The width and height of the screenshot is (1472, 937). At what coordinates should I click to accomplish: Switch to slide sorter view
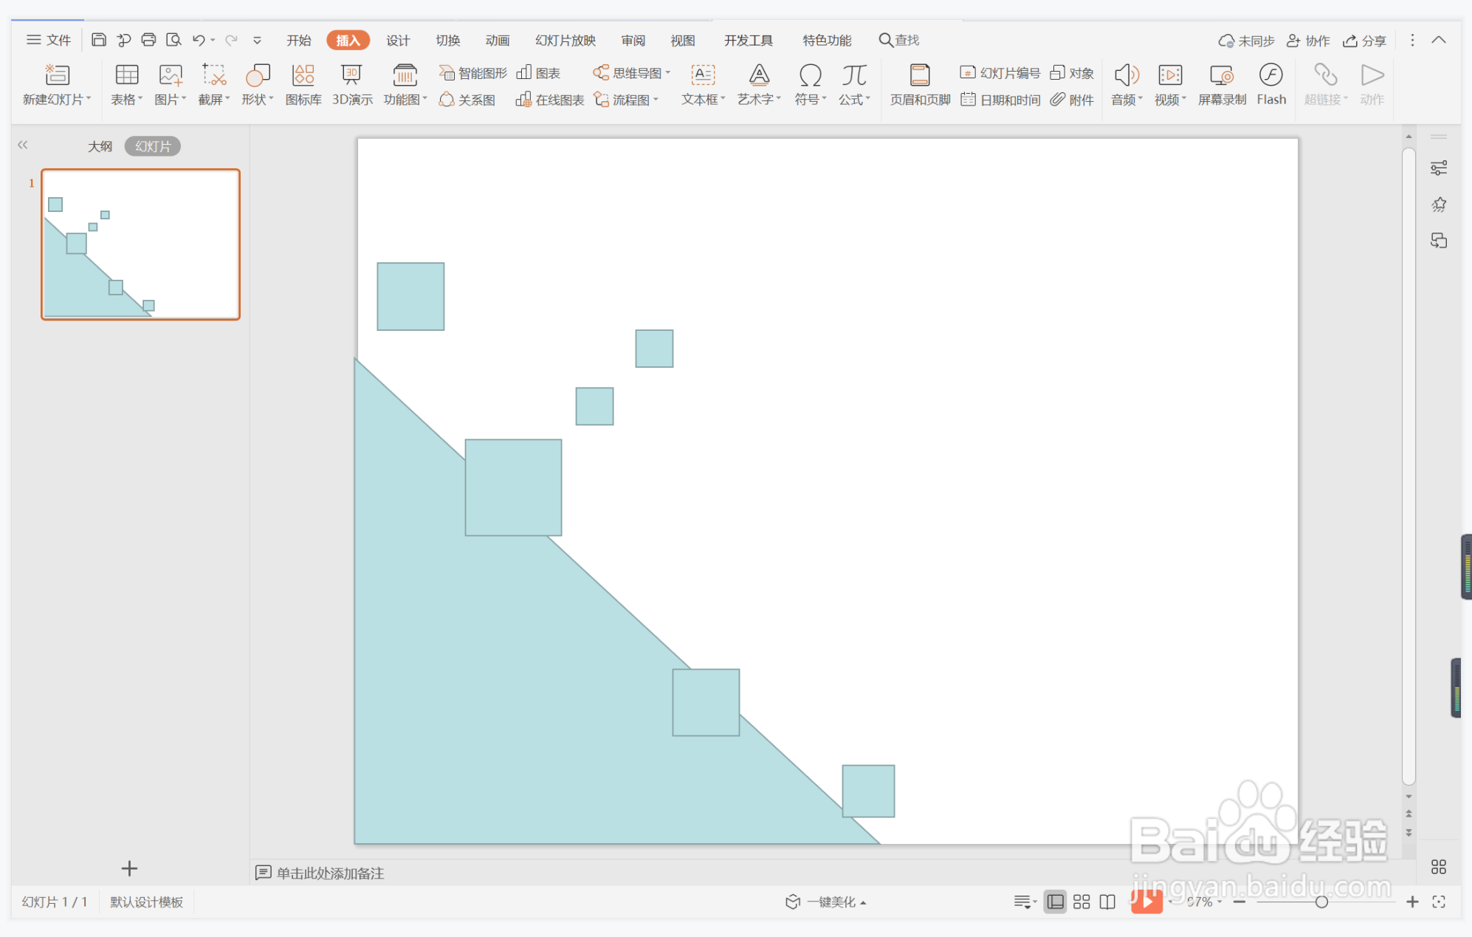tap(1081, 902)
